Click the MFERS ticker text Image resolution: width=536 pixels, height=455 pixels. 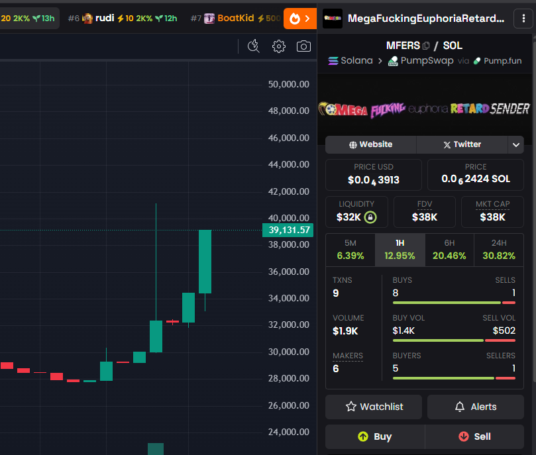point(403,46)
